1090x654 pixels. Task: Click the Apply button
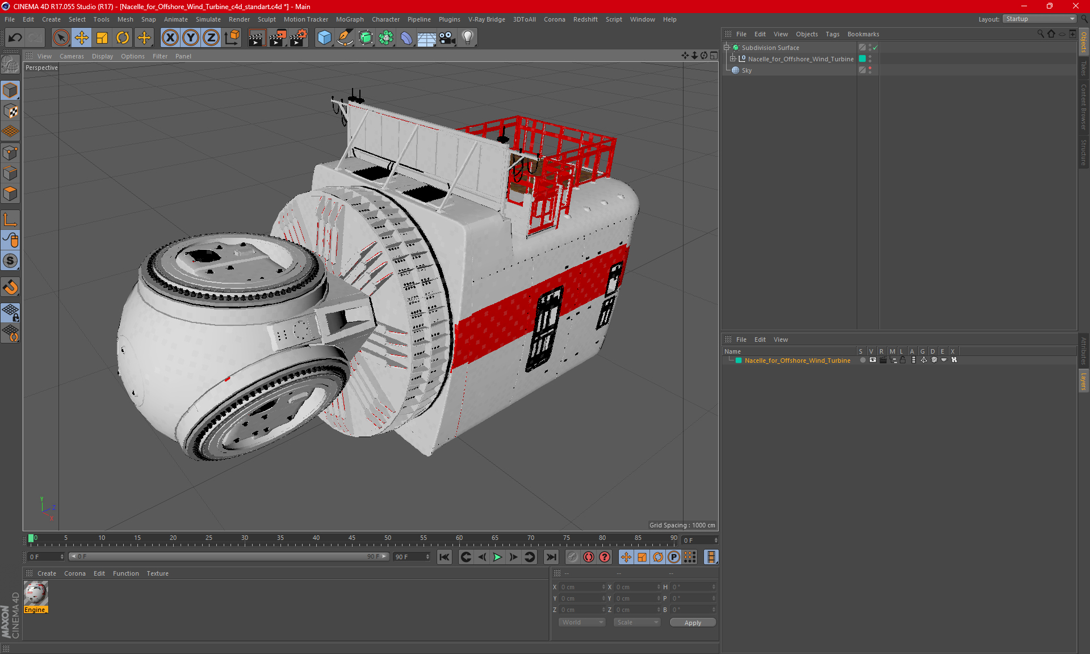pos(693,623)
